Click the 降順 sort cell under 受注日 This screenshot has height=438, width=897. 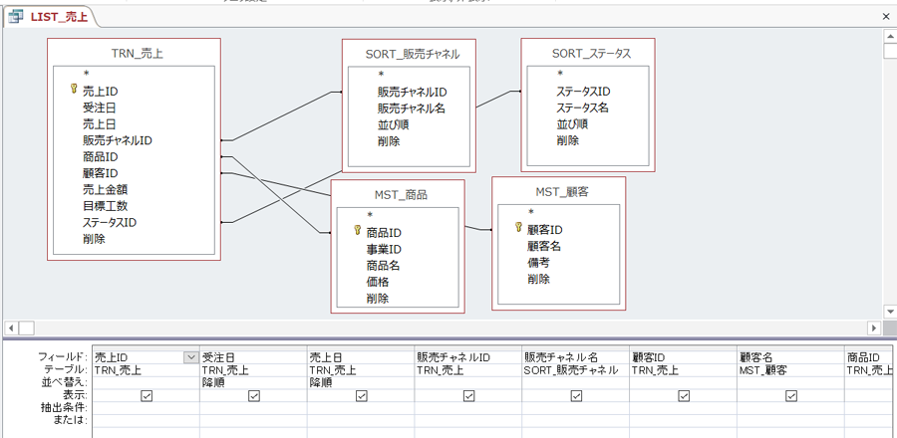(253, 382)
